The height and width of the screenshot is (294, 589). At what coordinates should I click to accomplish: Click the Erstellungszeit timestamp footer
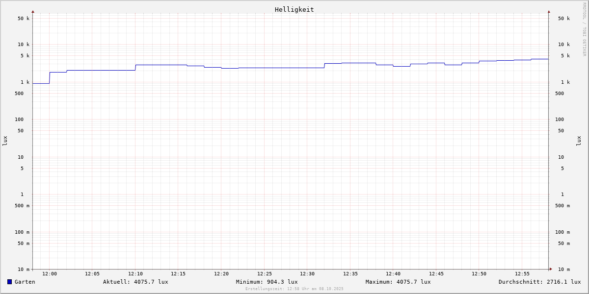(x=294, y=289)
